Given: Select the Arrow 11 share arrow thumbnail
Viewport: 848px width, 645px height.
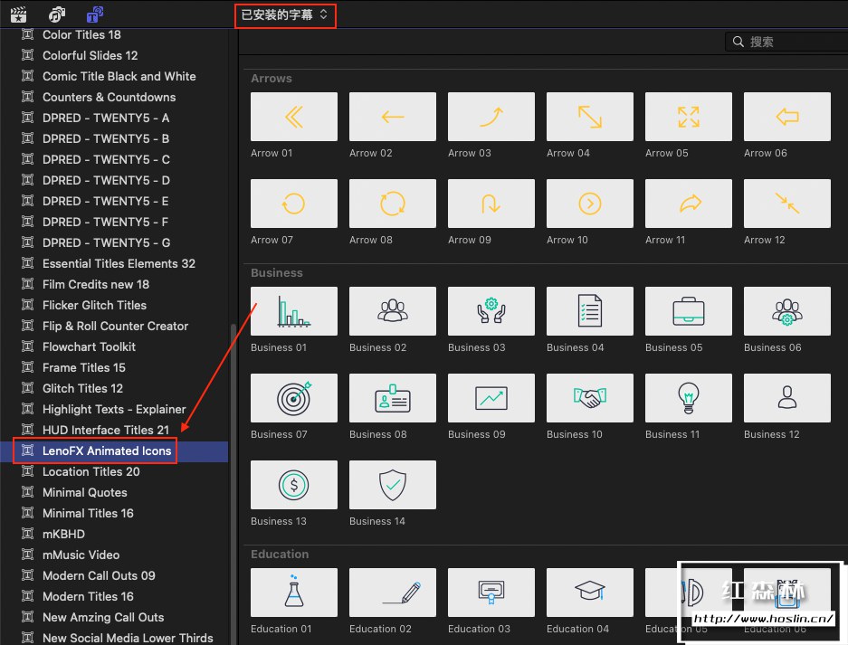Looking at the screenshot, I should (x=689, y=204).
